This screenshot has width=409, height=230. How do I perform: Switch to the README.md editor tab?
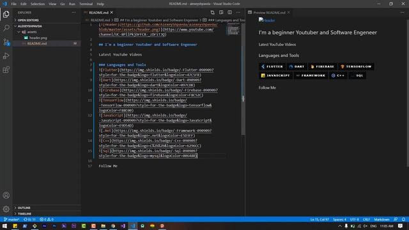tap(99, 13)
